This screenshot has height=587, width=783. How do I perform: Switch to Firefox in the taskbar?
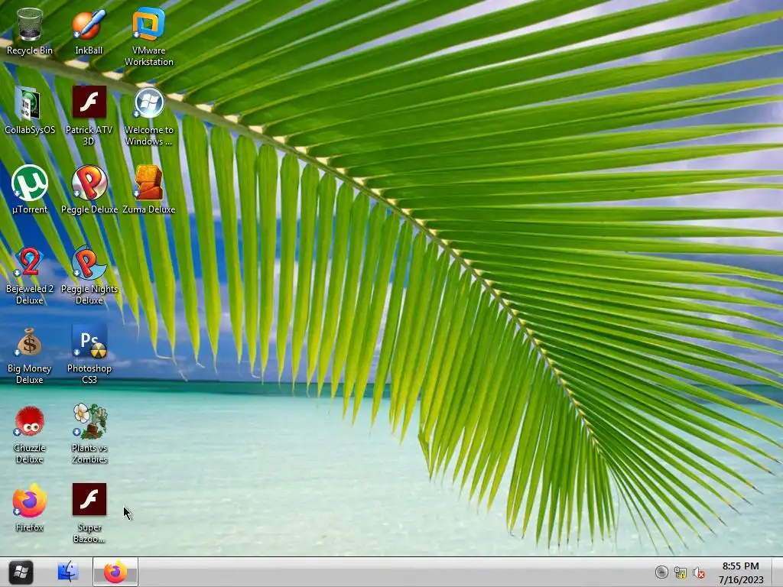coord(115,572)
